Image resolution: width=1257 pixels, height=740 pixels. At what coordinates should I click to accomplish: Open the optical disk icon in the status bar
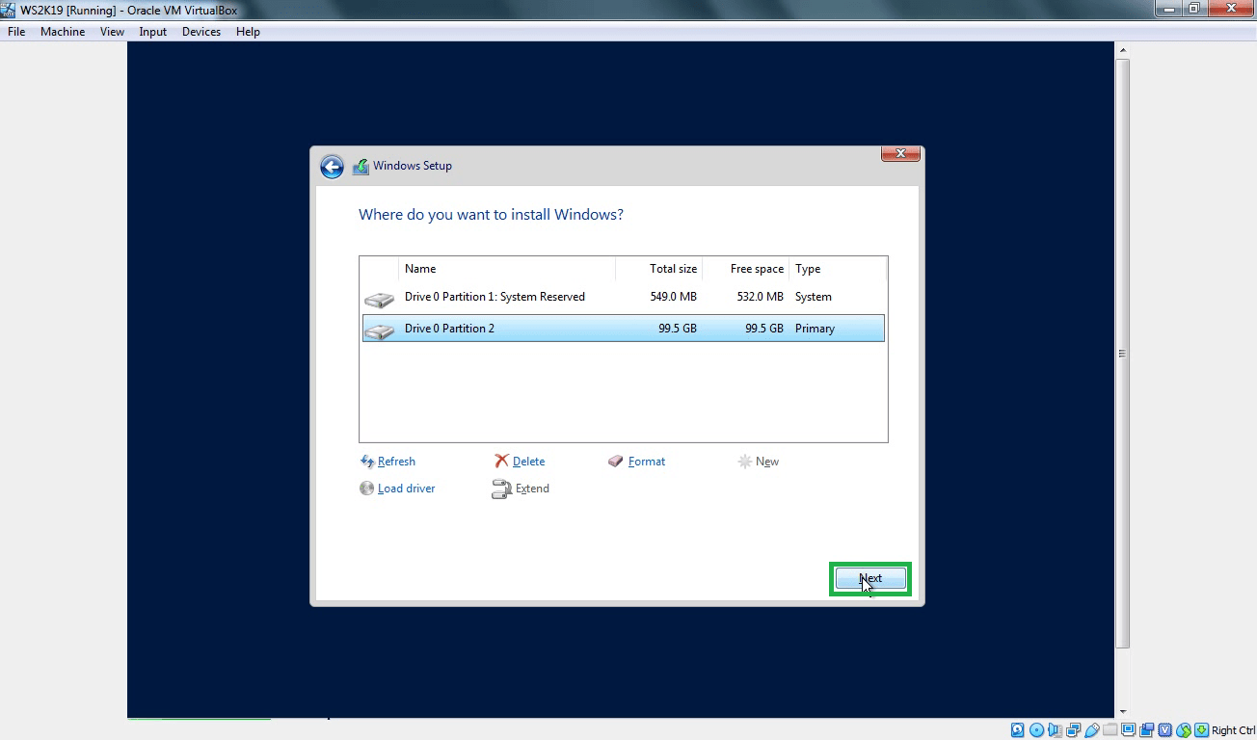tap(1036, 730)
